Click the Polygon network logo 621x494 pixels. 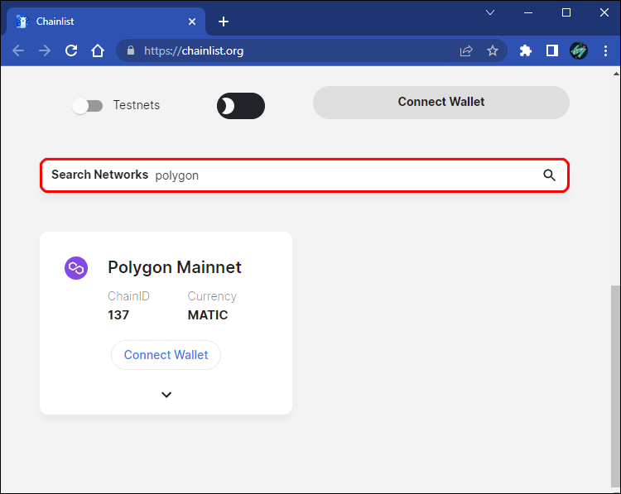[76, 268]
